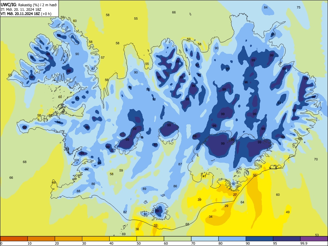This screenshot has height=246, width=328.
Task: Click the '27' humidity value on the map
Action: point(235,195)
